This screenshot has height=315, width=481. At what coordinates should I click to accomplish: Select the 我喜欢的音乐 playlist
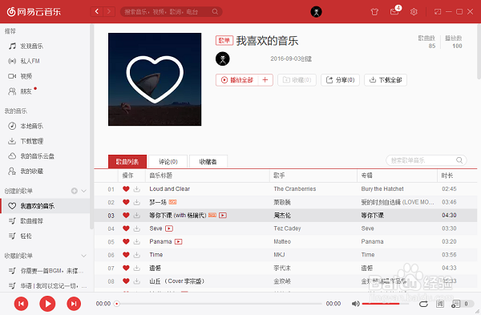[45, 206]
